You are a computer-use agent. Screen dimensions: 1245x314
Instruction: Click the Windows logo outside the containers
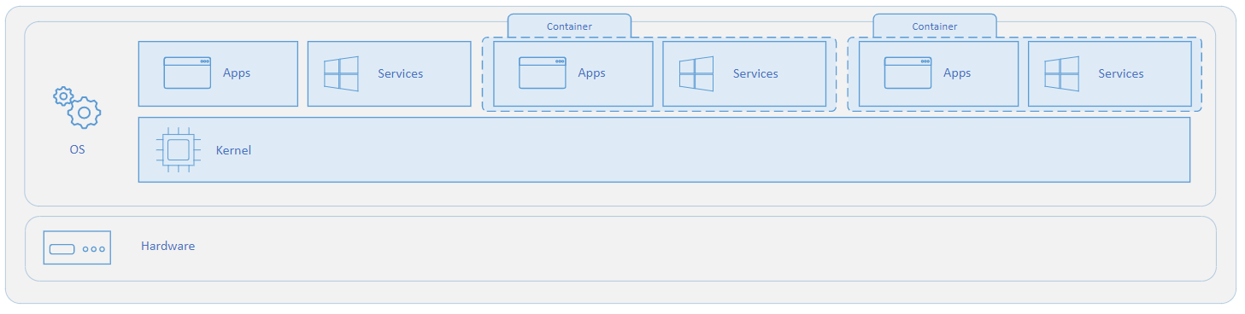click(341, 73)
